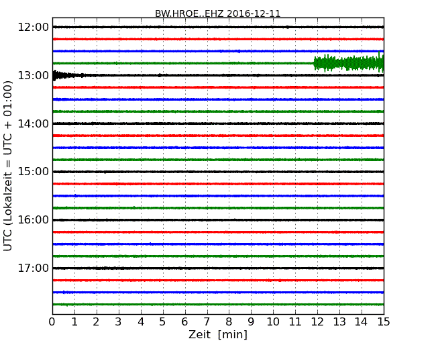Click the vertical axis label UTC (Lokalzeit = UTC + 01:00)
The image size is (436, 349).
pyautogui.click(x=8, y=166)
